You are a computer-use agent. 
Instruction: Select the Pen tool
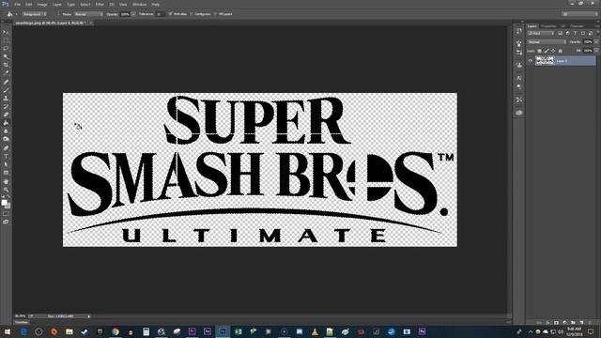click(6, 147)
